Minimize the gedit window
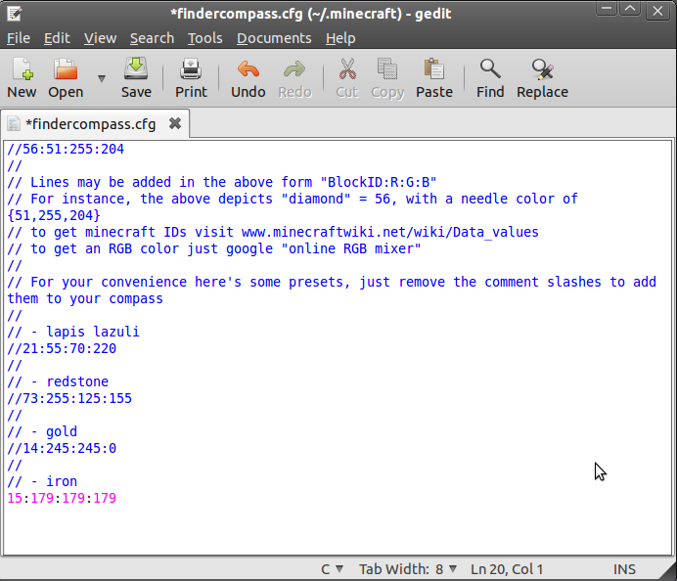This screenshot has height=581, width=677. click(x=607, y=9)
